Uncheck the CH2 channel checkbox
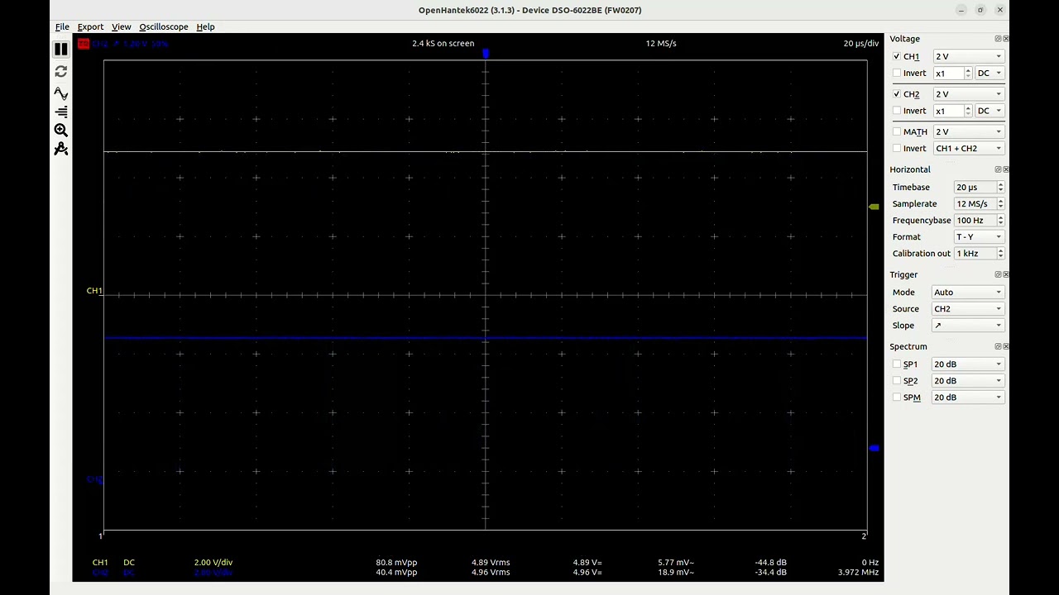The image size is (1059, 595). [x=897, y=94]
